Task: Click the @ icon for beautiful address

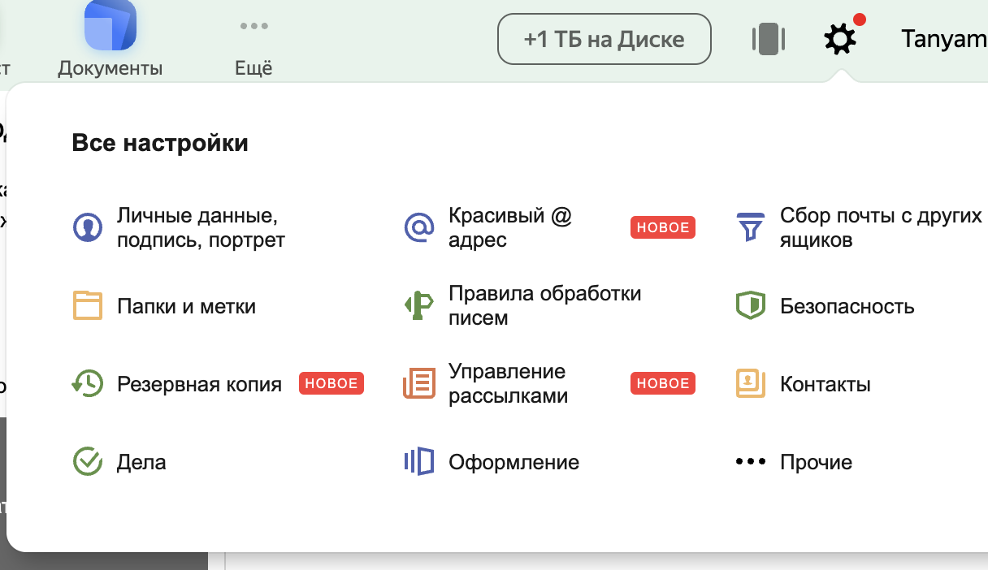Action: coord(419,228)
